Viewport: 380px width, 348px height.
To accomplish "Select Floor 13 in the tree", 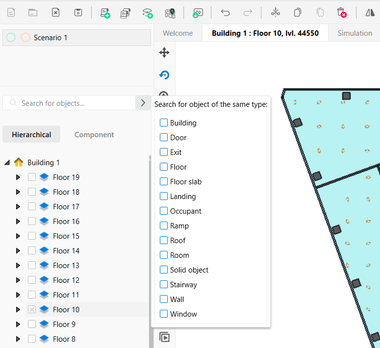I will pos(66,265).
